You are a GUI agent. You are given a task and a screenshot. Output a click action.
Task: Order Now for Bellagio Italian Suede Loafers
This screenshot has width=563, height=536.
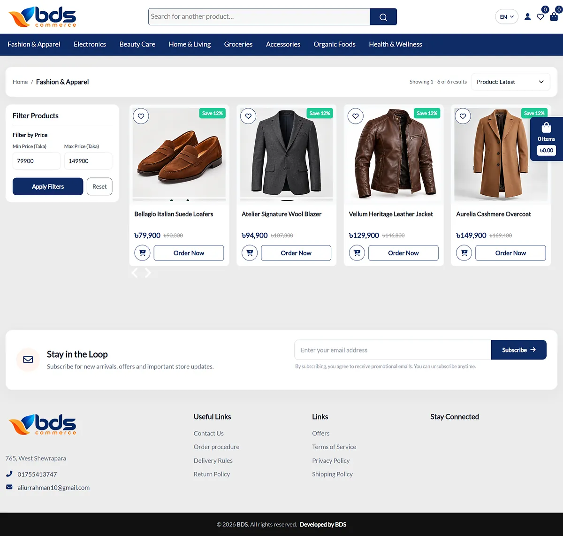(x=189, y=253)
